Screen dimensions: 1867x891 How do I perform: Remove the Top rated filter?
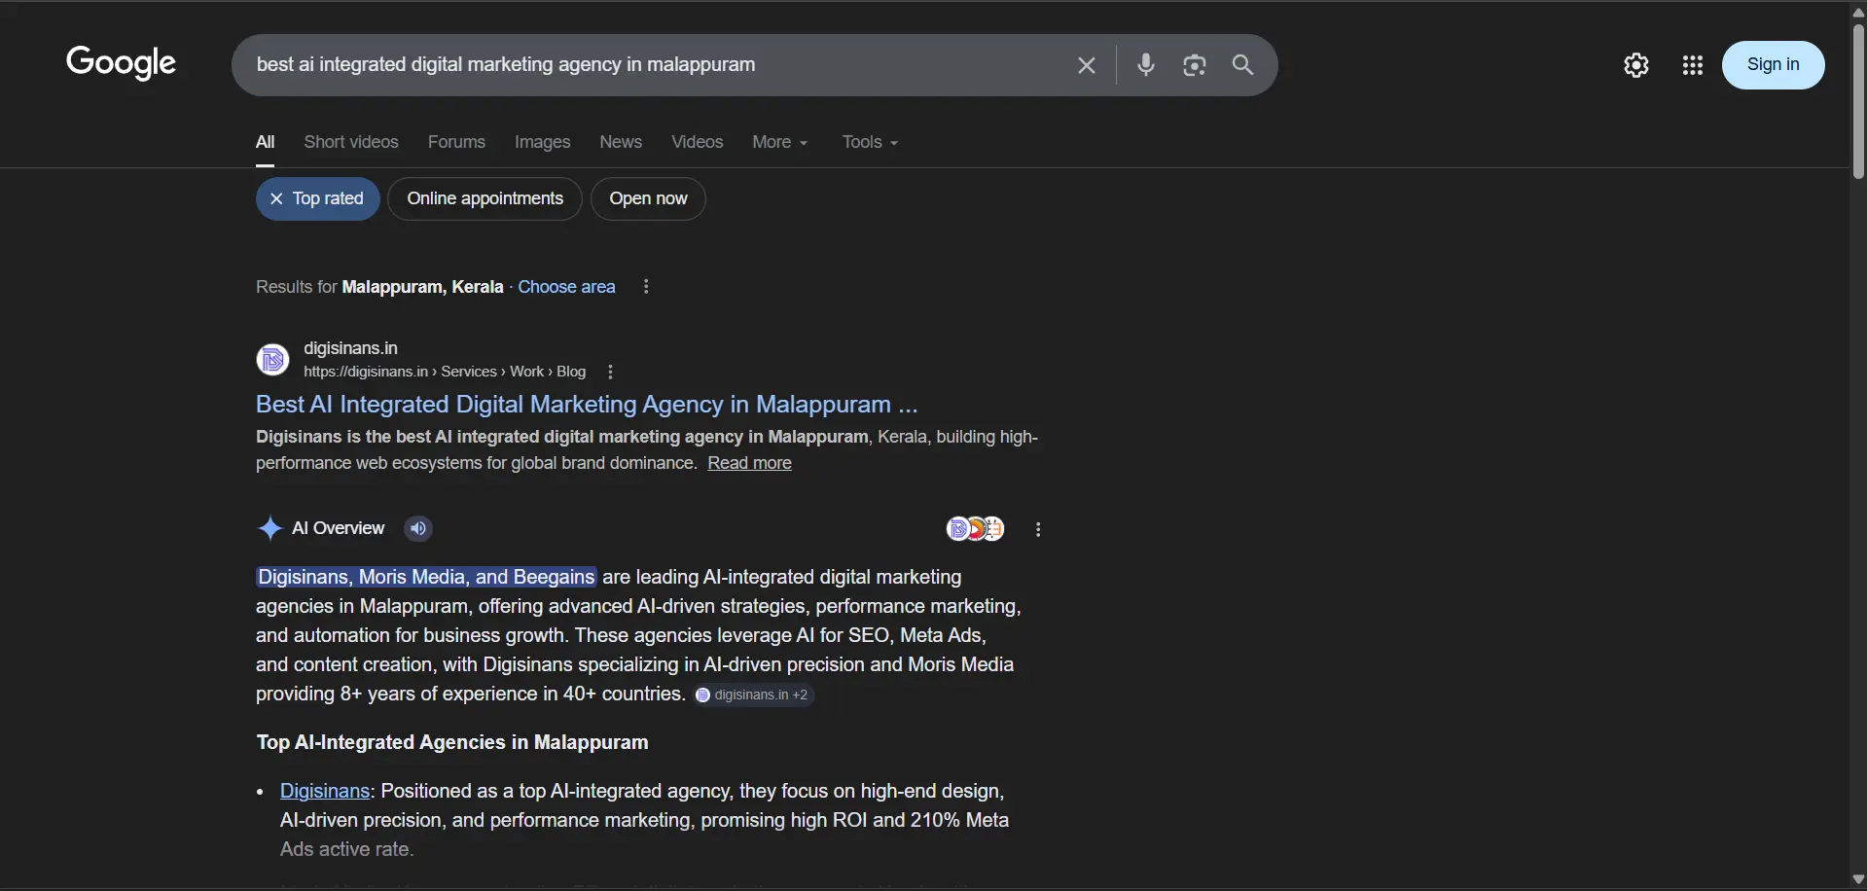[x=276, y=198]
